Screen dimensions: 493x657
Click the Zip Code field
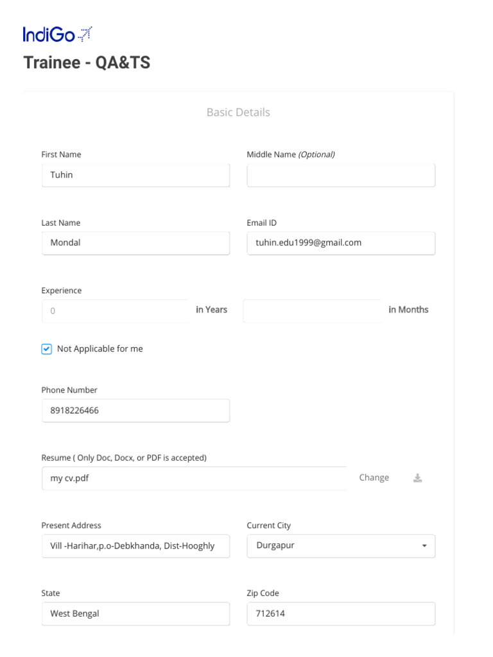[x=341, y=614]
